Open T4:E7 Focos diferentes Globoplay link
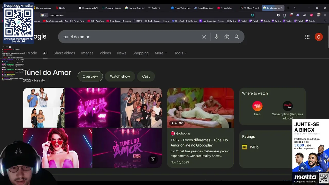 (x=199, y=143)
